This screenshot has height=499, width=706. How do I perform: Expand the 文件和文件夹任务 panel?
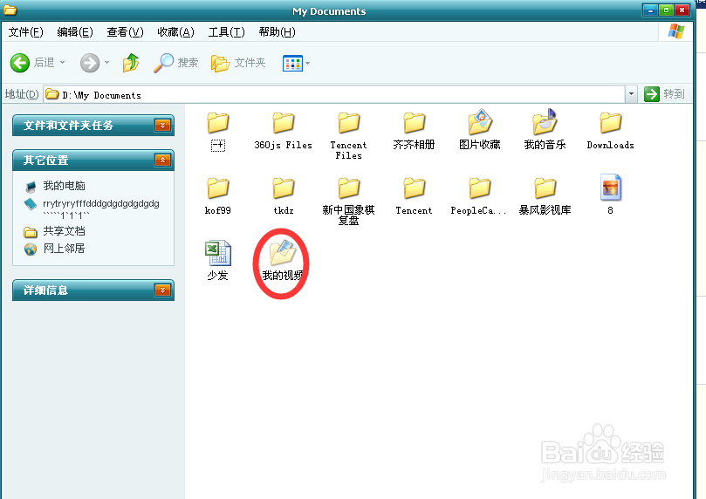coord(162,125)
